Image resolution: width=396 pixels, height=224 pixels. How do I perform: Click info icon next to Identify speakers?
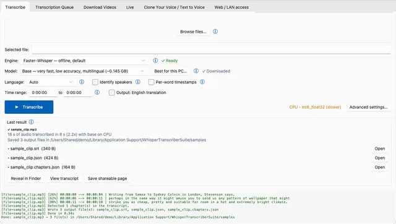click(x=137, y=82)
